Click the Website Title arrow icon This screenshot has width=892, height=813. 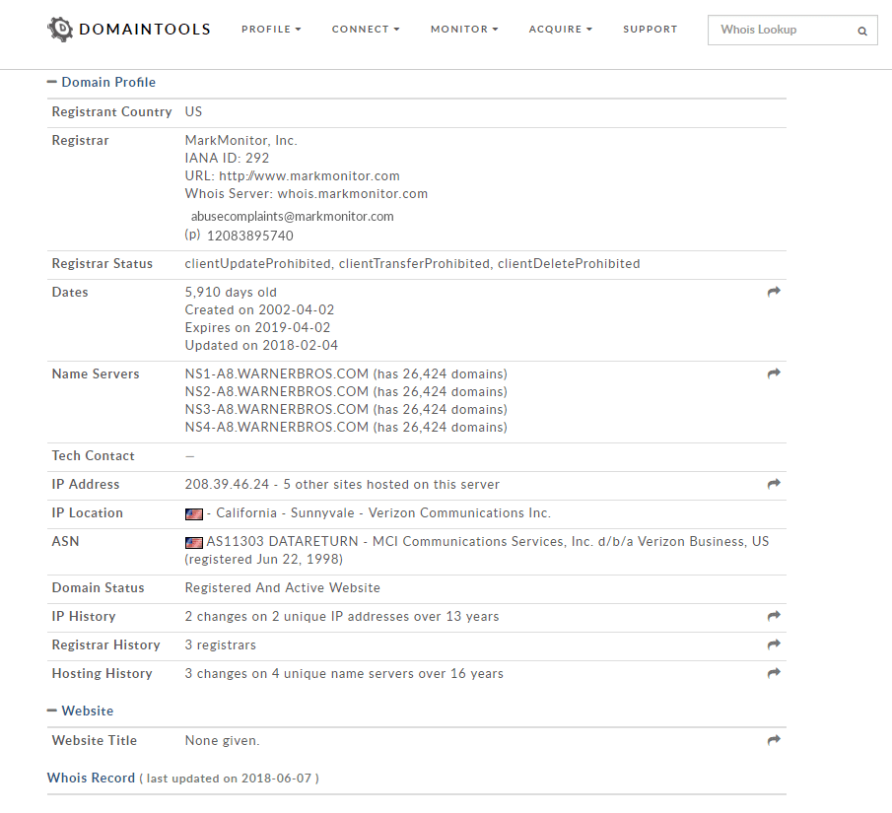[x=774, y=741]
